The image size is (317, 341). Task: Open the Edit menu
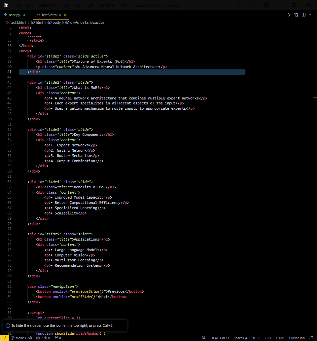pos(29,5)
